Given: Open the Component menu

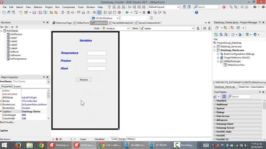Looking at the screenshot, I should 69,7.
